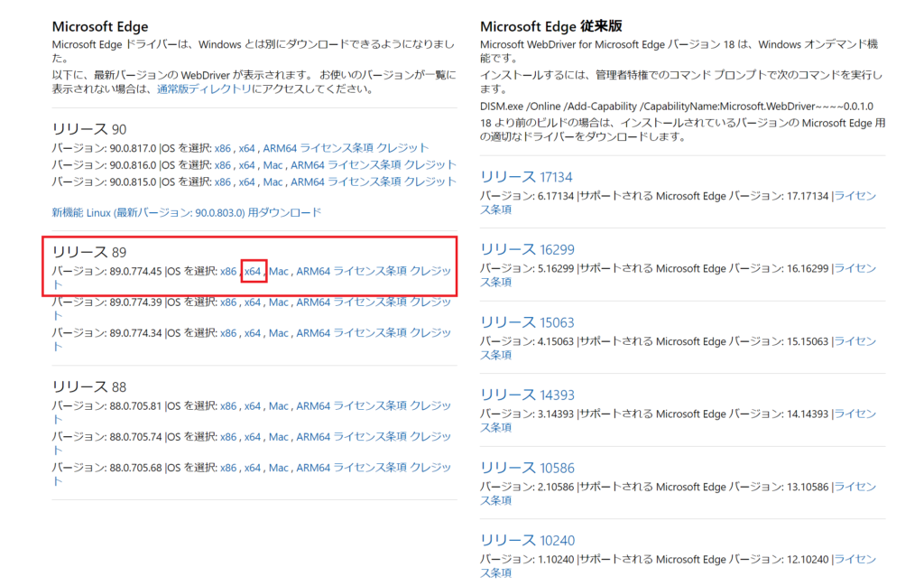
Task: Open license terms for version 1.10240
Action: (855, 560)
